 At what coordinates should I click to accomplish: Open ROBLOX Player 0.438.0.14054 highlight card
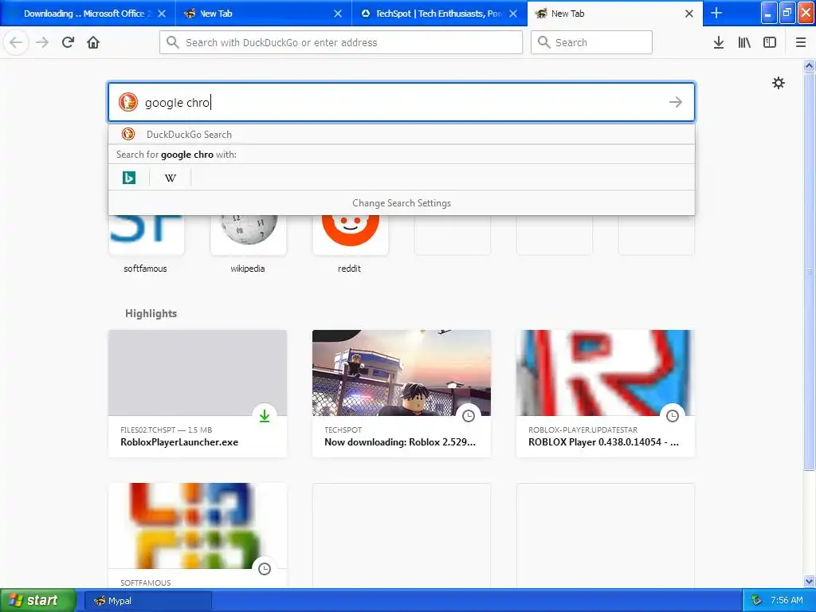tap(606, 394)
